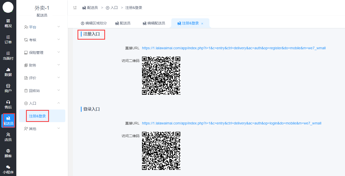Expand the 平台 menu group
This screenshot has width=345, height=176.
[x=42, y=27]
